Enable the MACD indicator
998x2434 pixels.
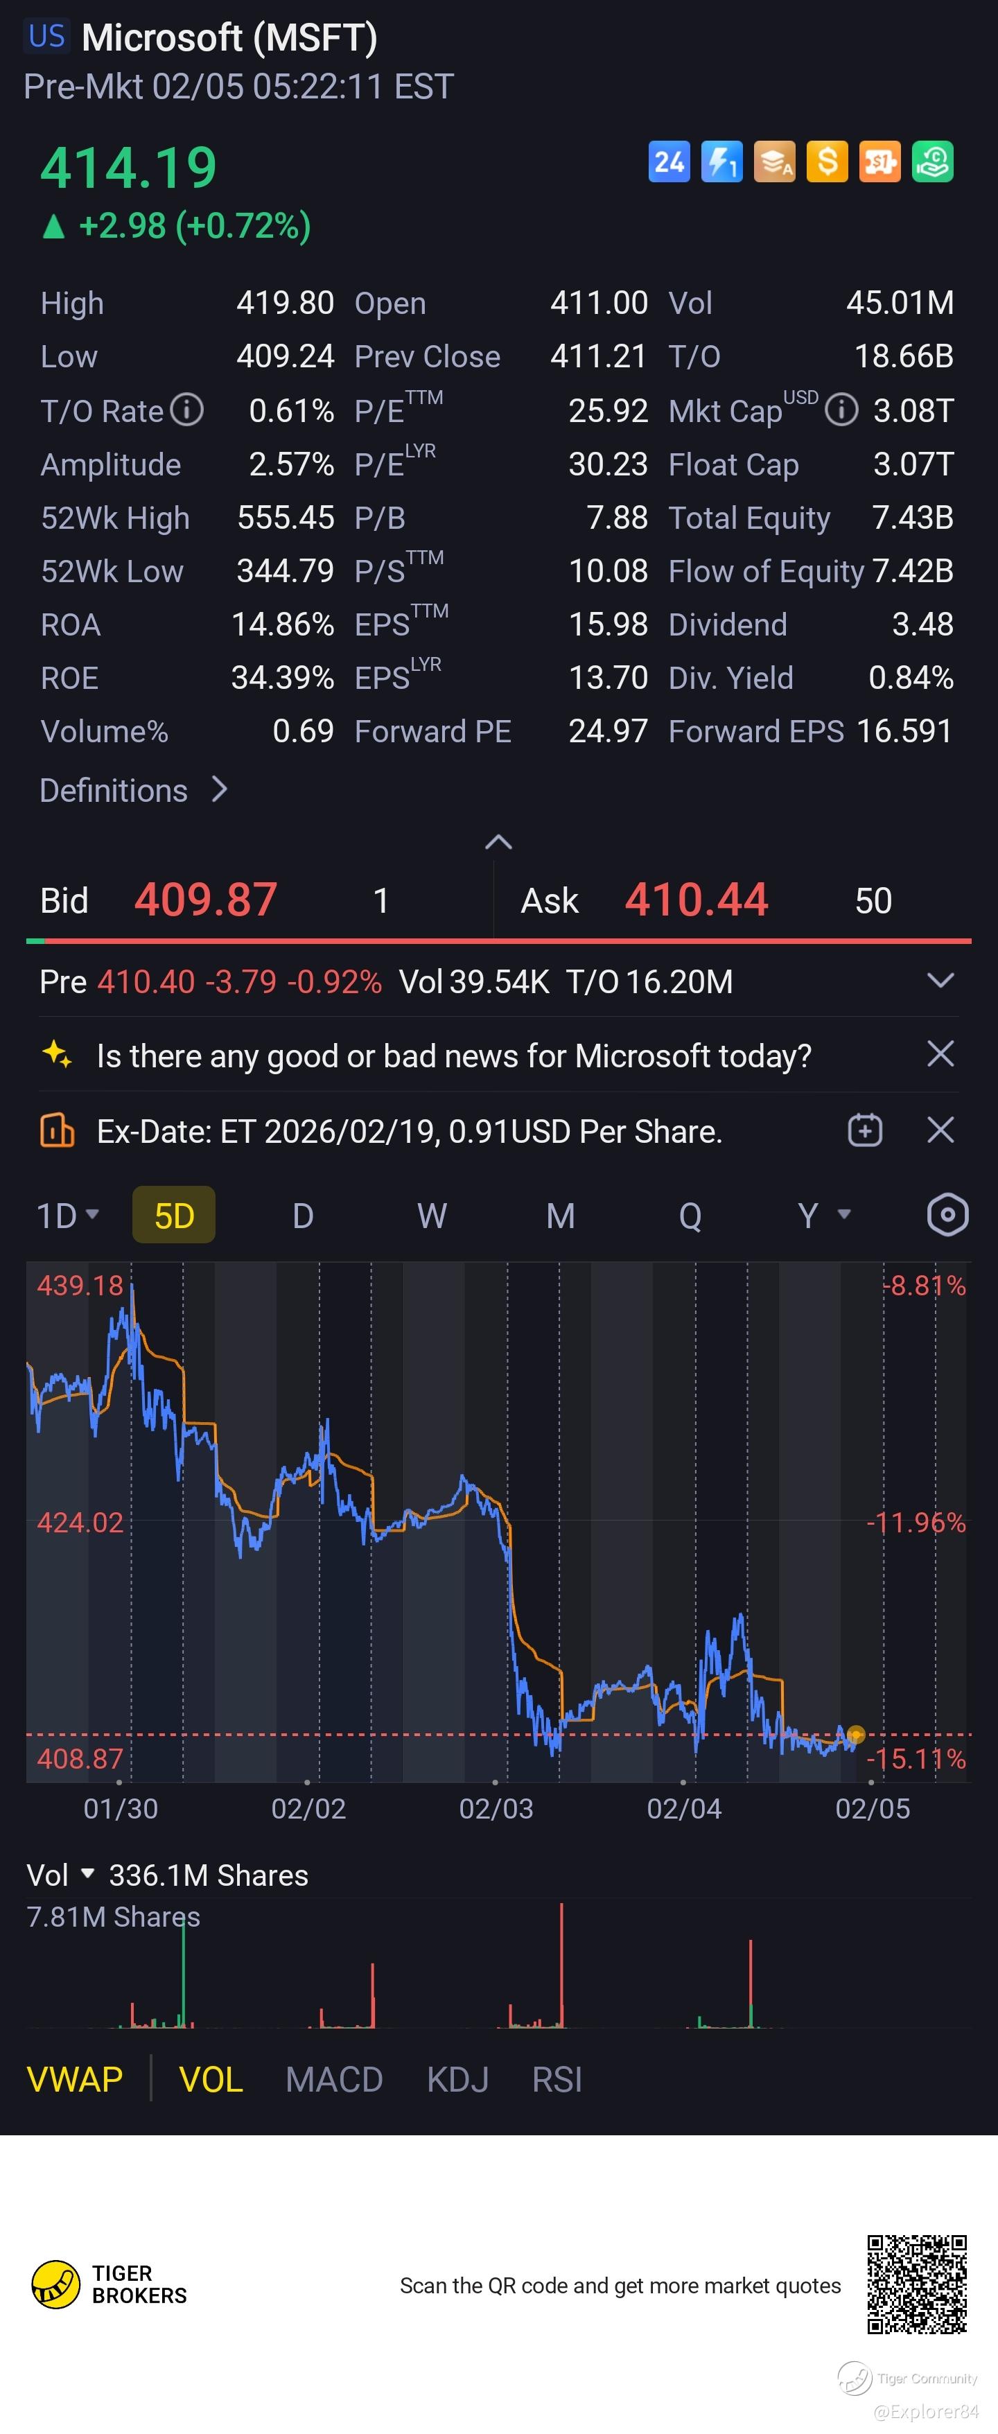(333, 2080)
